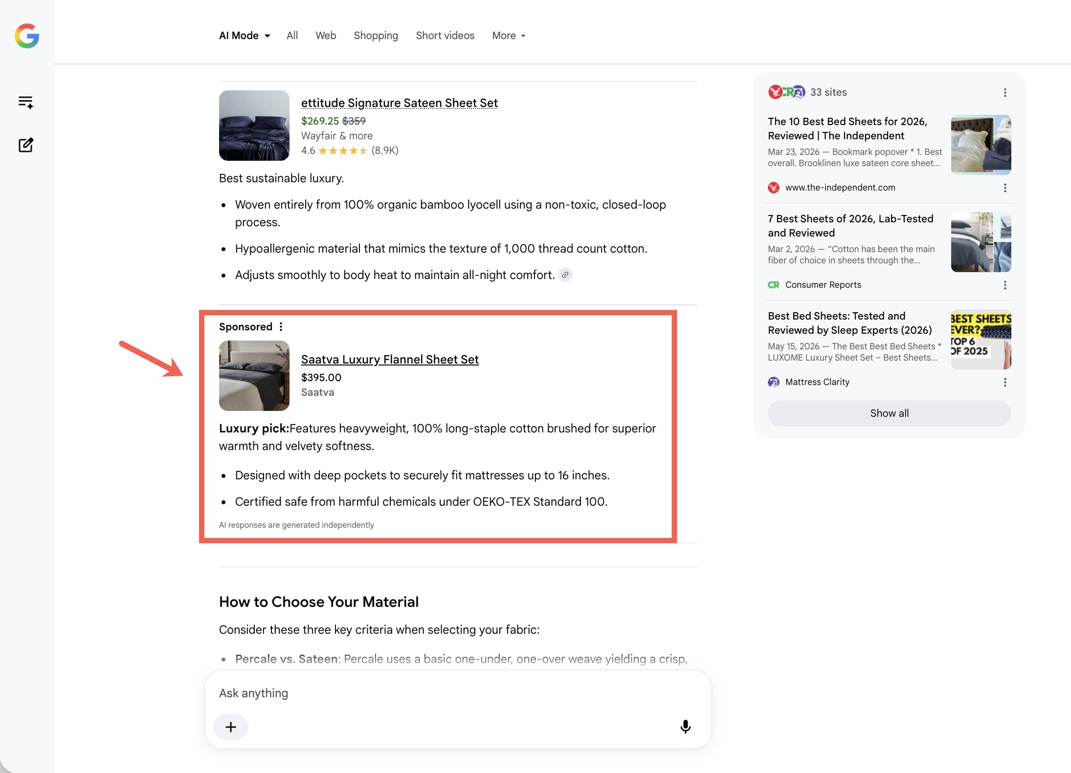Click AI responses are generated independently text

click(x=296, y=525)
